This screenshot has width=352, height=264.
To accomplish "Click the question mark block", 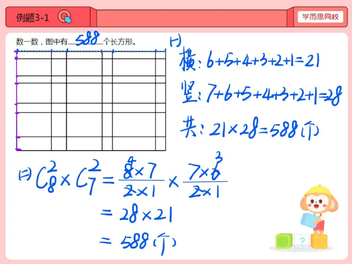I will [302, 241].
